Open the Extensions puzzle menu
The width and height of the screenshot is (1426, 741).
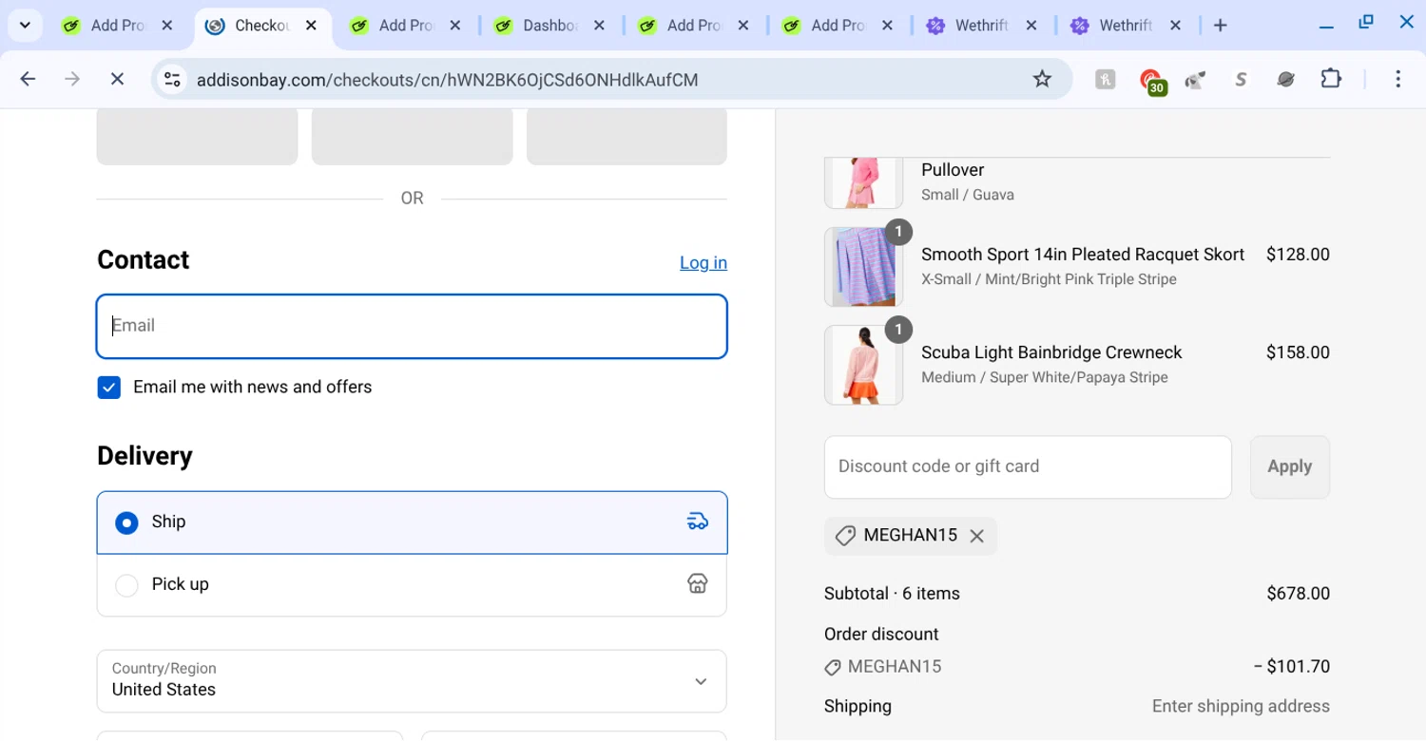(x=1331, y=79)
